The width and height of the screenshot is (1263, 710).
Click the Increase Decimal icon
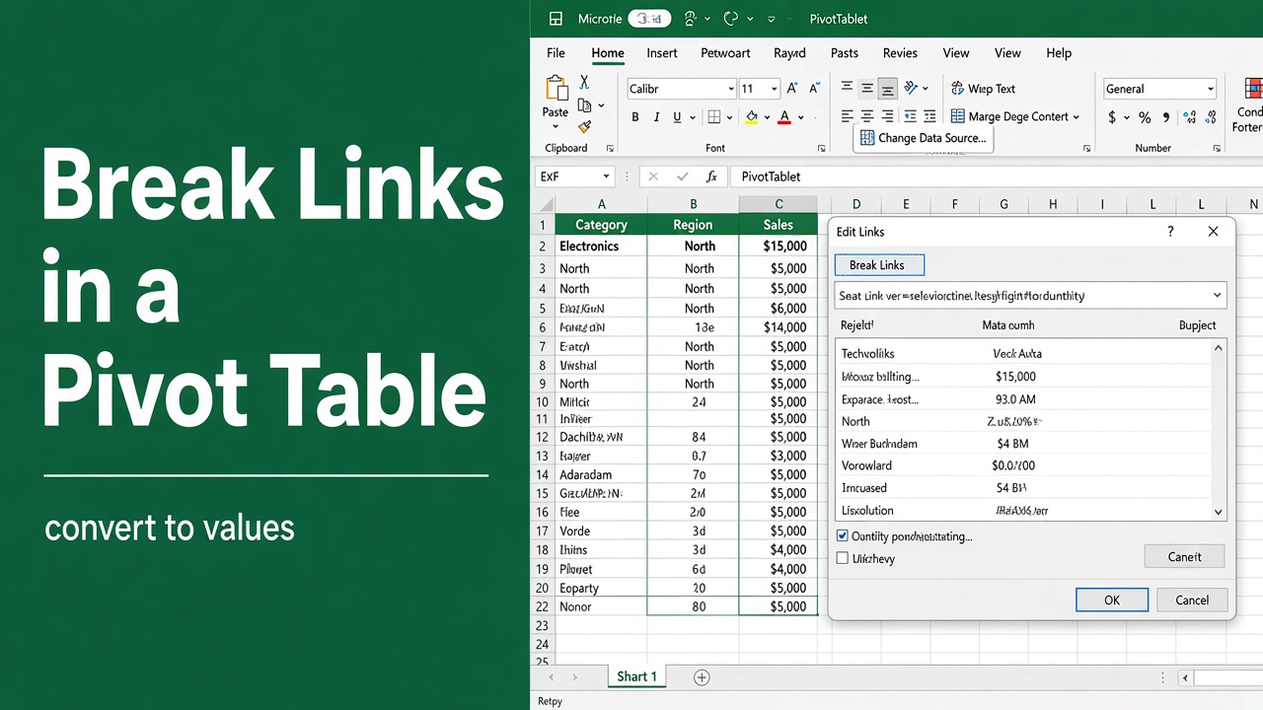[1188, 117]
